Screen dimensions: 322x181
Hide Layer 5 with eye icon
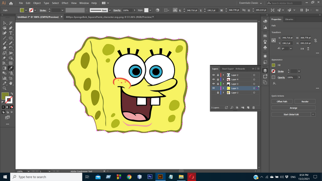coord(213,88)
